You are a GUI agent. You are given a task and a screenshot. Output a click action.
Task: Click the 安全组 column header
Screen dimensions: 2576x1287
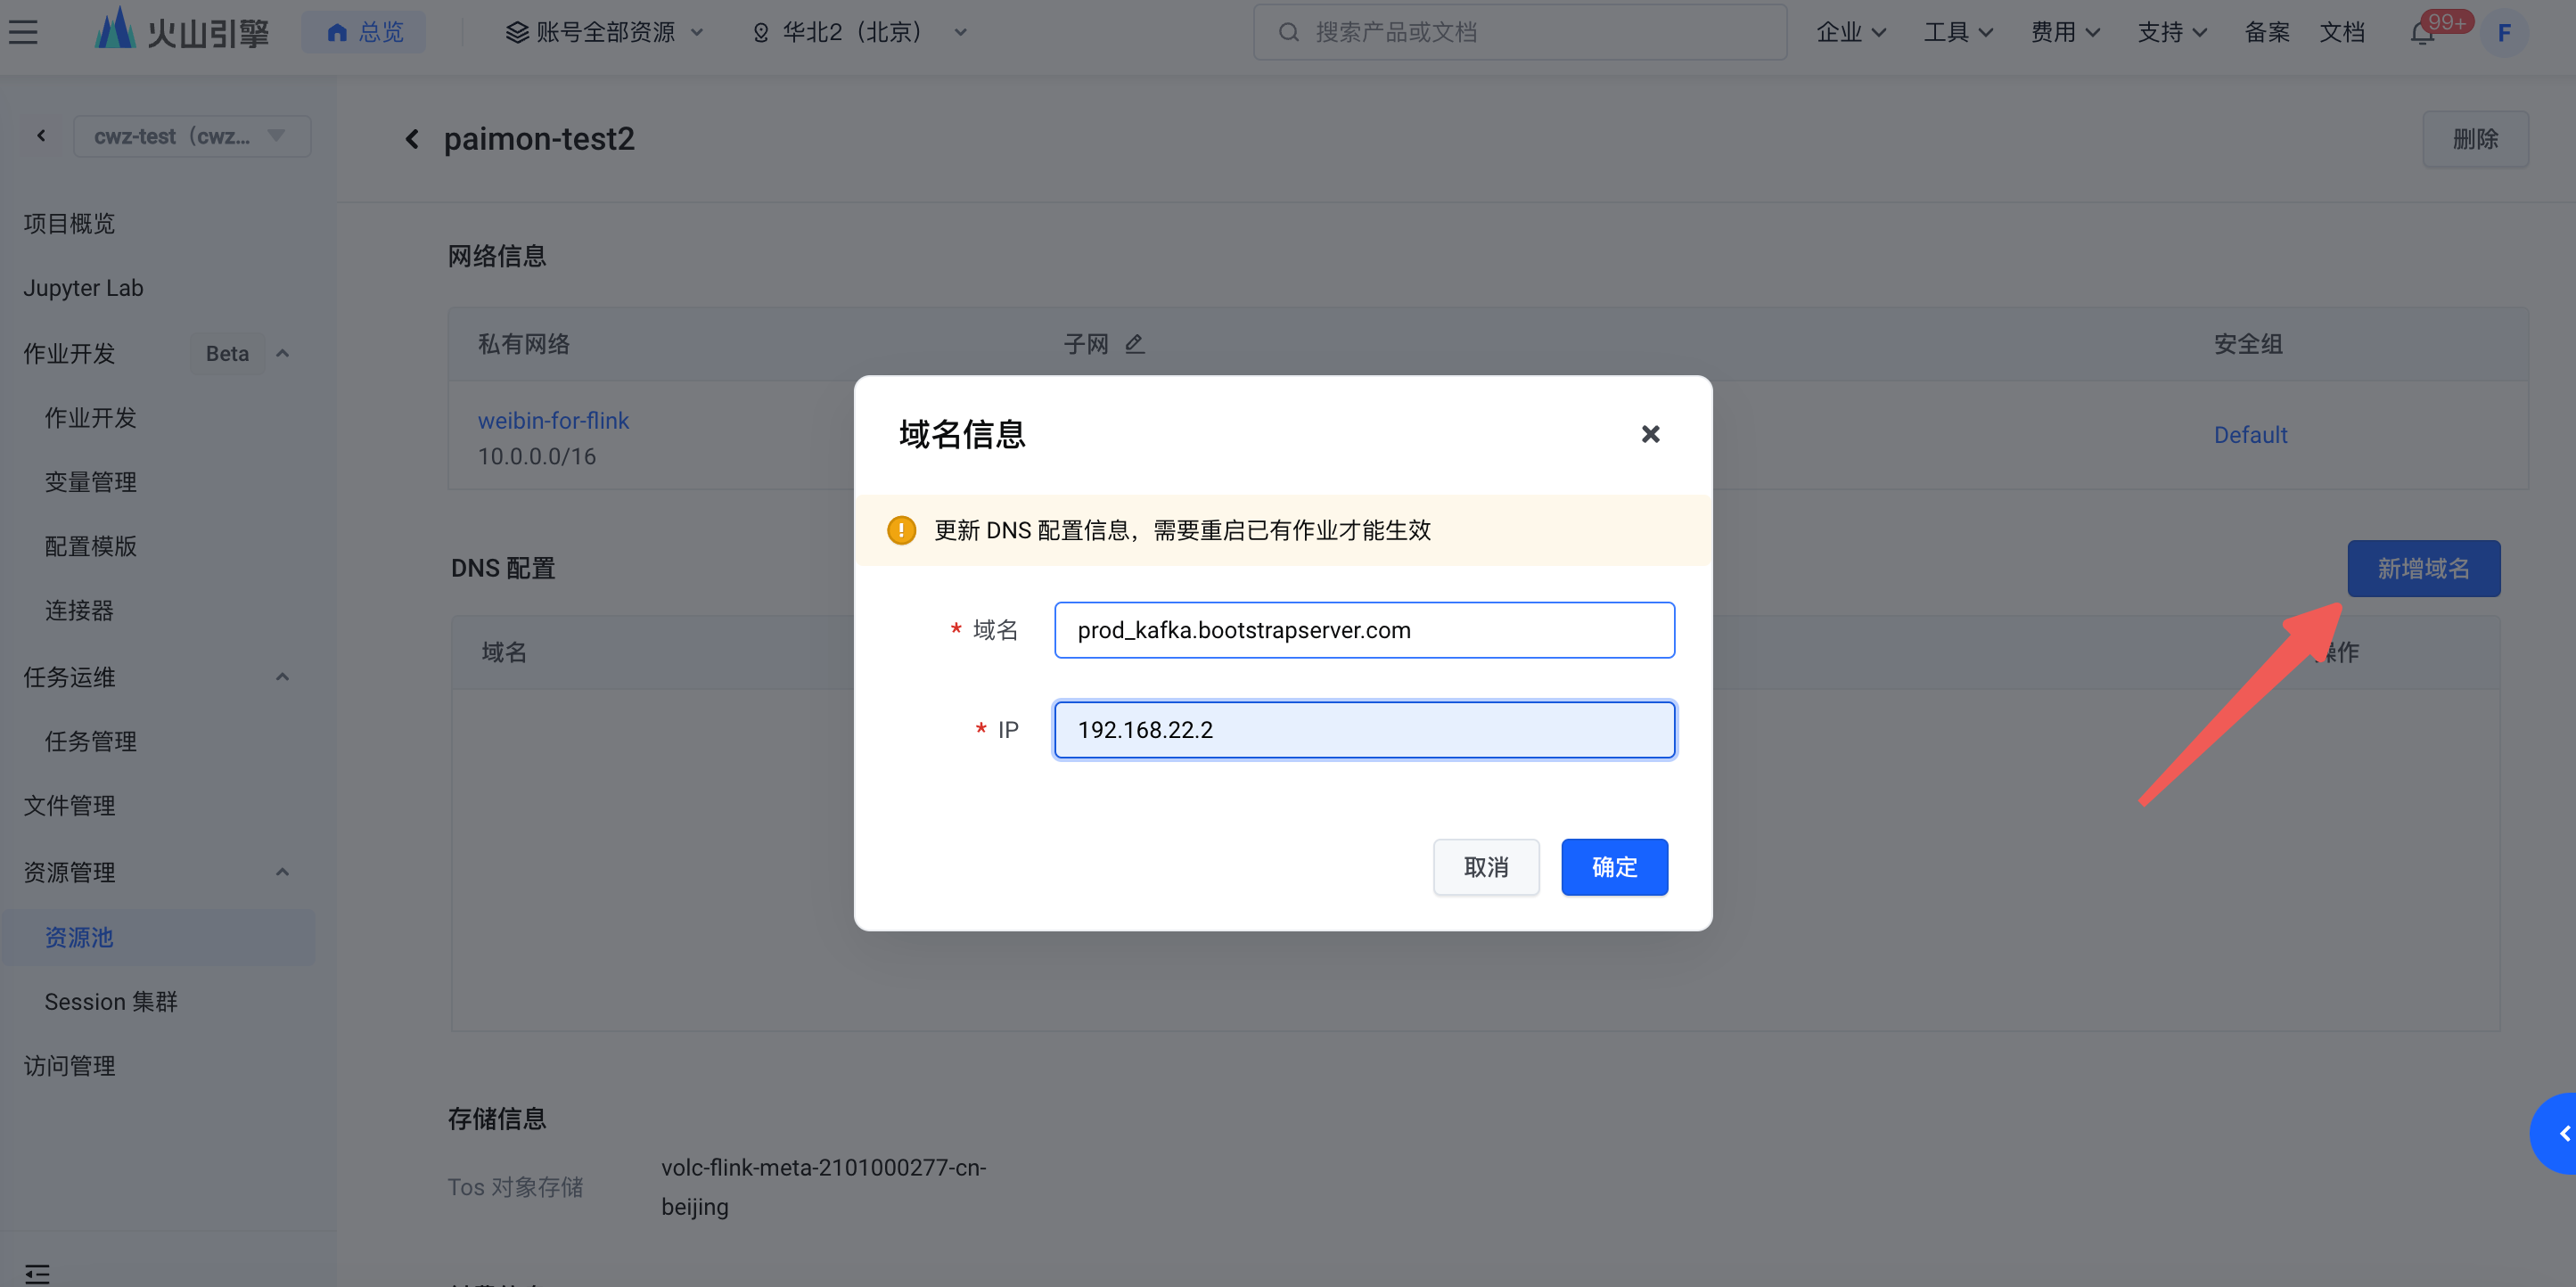[2248, 344]
